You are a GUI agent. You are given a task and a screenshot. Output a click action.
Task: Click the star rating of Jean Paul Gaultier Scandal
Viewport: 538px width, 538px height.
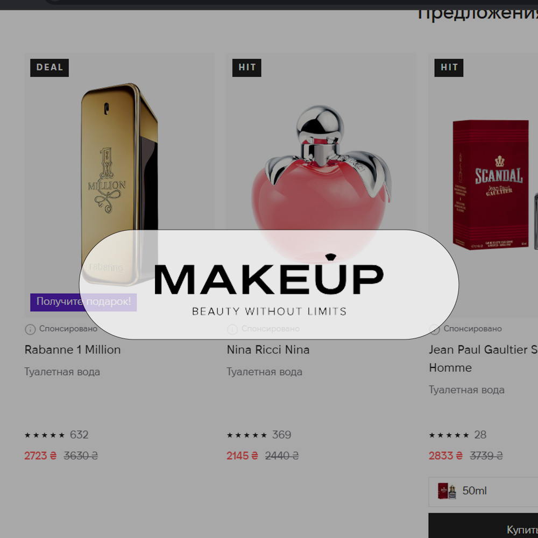449,435
